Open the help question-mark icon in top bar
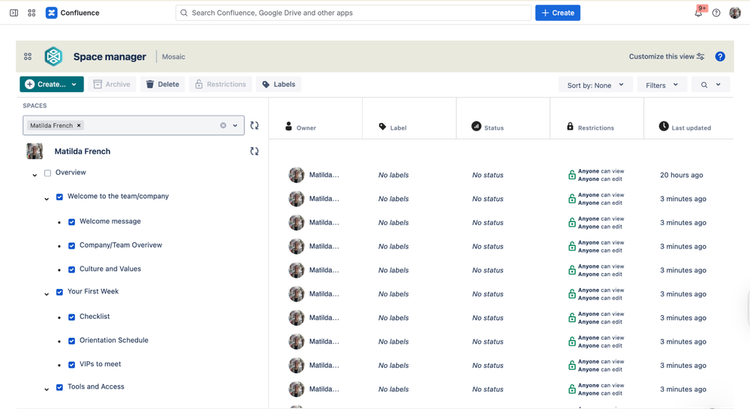Viewport: 750px width, 409px height. click(x=716, y=13)
